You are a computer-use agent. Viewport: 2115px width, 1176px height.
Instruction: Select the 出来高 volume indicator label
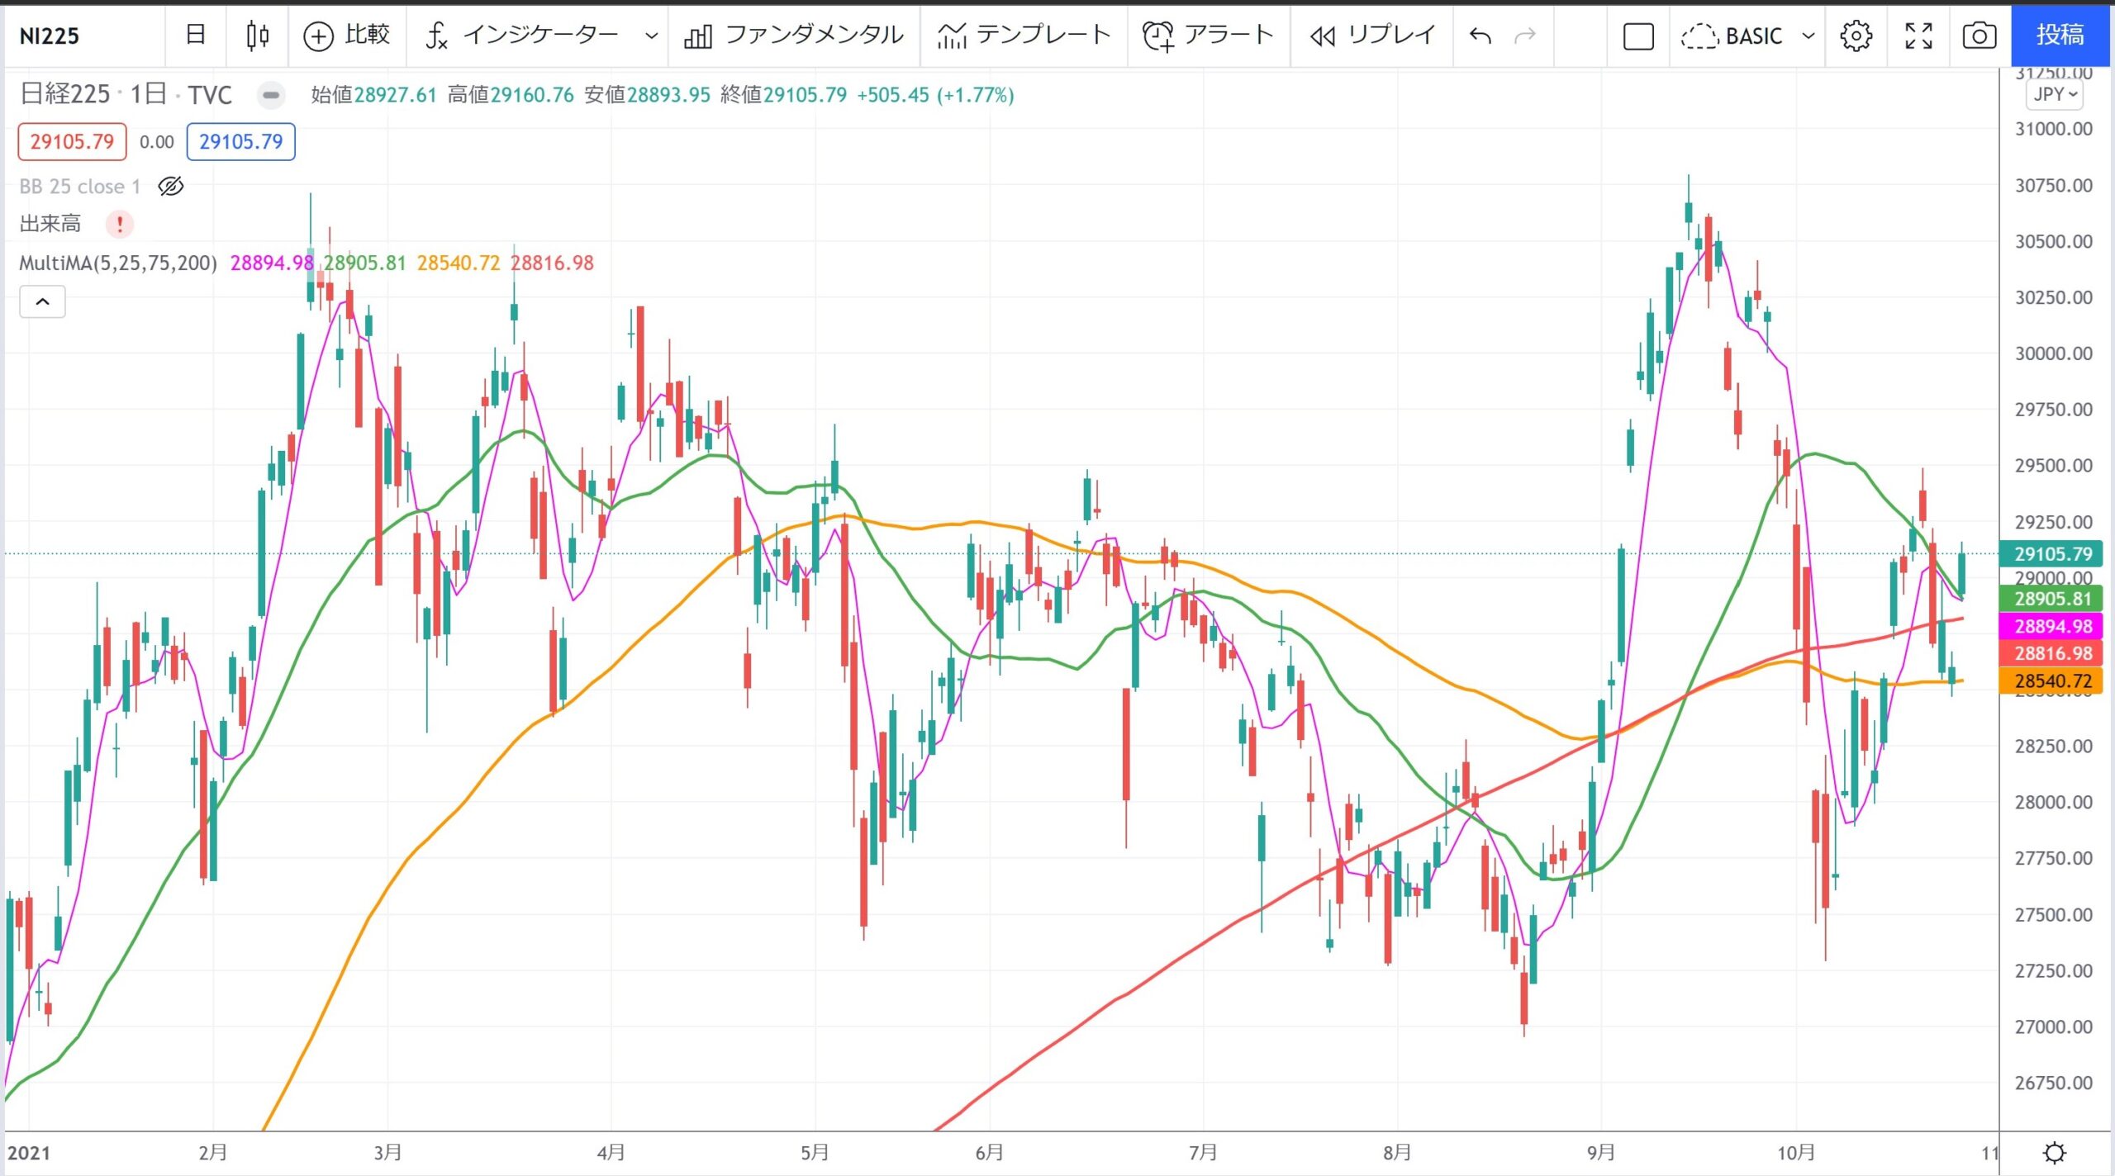(x=50, y=223)
